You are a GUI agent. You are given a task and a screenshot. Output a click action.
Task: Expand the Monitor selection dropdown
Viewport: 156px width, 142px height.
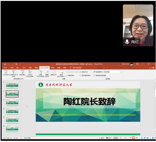point(121,72)
